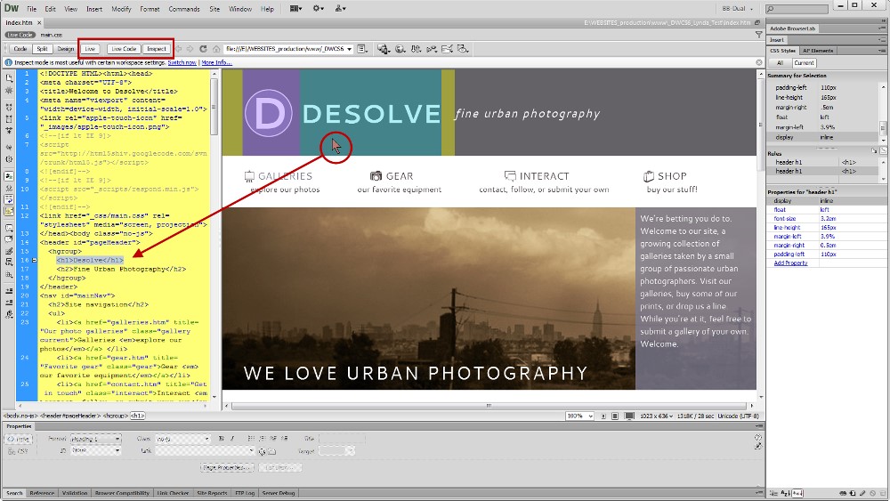
Task: Click info panel close icon
Action: (x=759, y=62)
